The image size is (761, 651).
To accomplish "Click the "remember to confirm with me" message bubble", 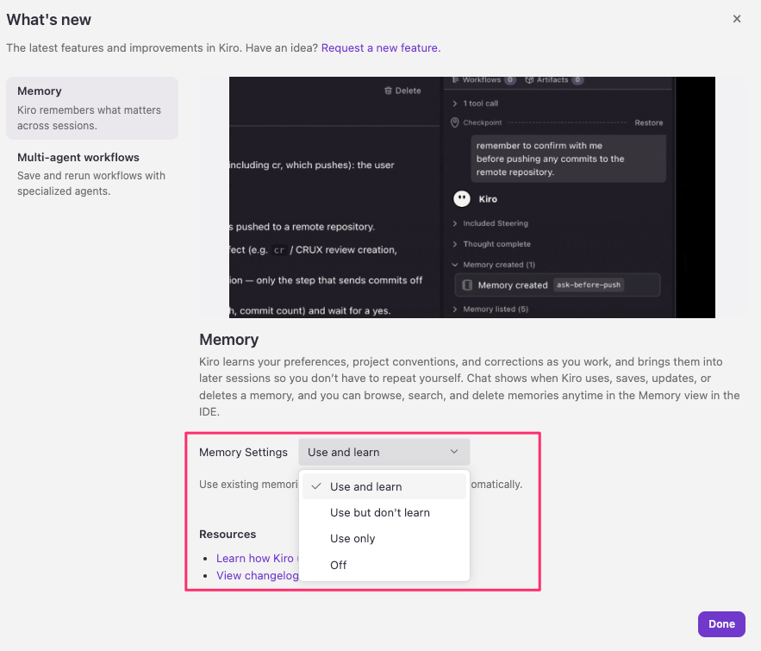I will pyautogui.click(x=568, y=159).
